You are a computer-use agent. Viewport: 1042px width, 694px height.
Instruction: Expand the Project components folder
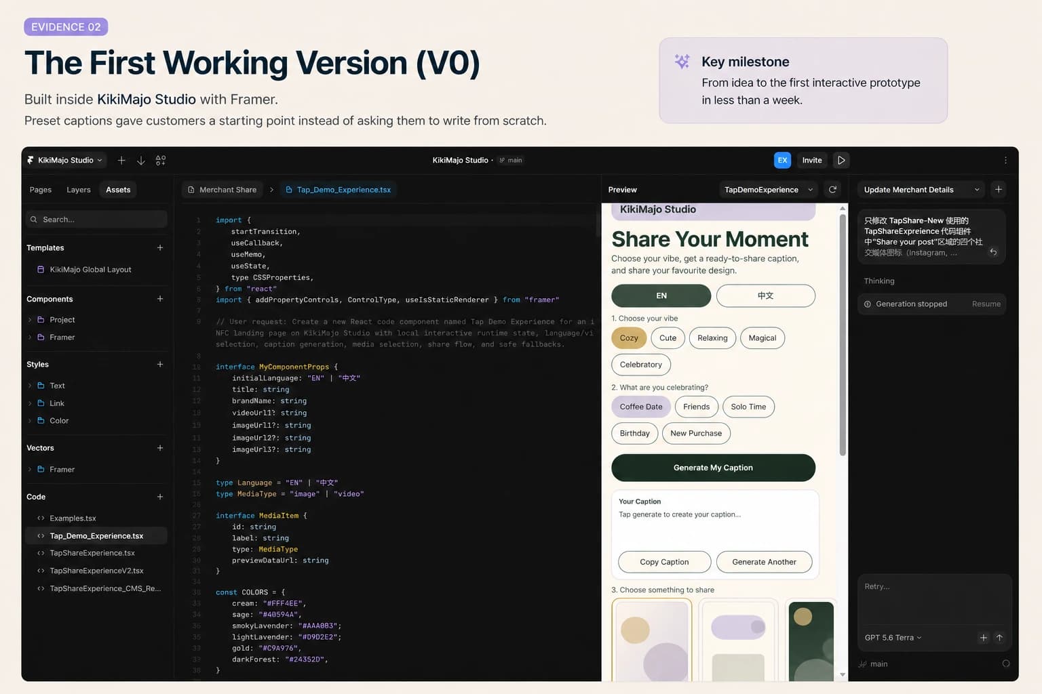pos(29,320)
